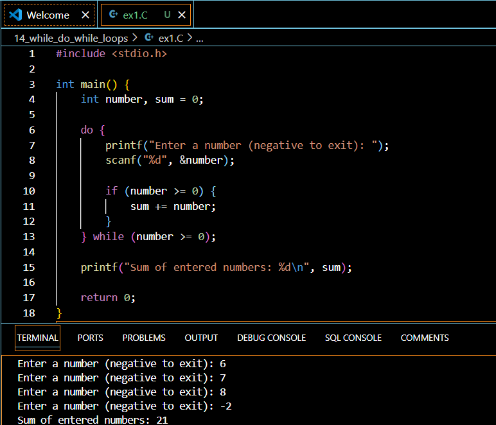This screenshot has height=425, width=496.
Task: Click the C icon in the breadcrumb
Action: (149, 38)
